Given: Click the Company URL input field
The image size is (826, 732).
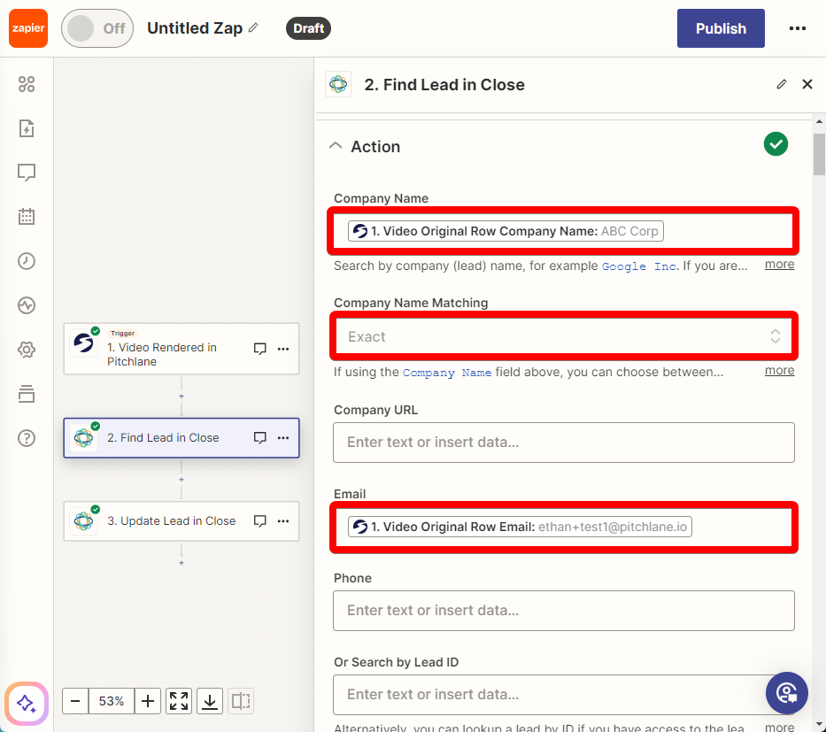Looking at the screenshot, I should 564,443.
